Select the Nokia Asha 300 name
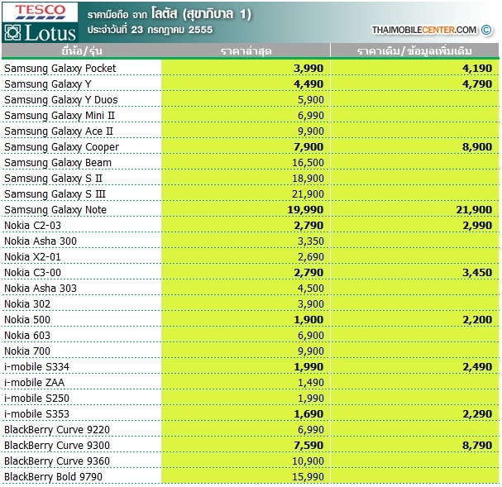 coord(41,241)
